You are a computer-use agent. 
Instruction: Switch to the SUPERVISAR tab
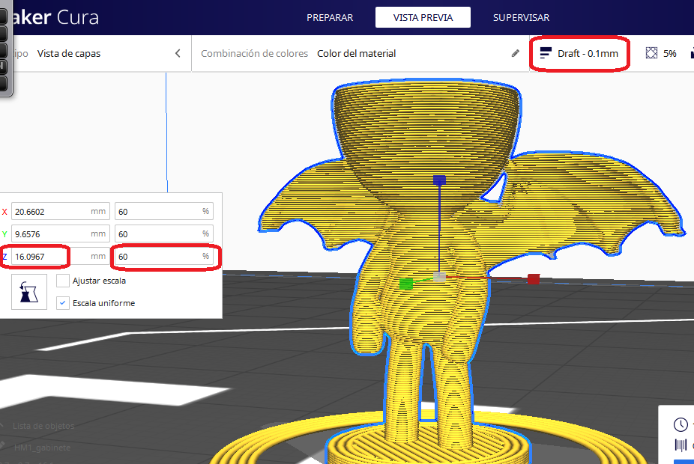(521, 17)
